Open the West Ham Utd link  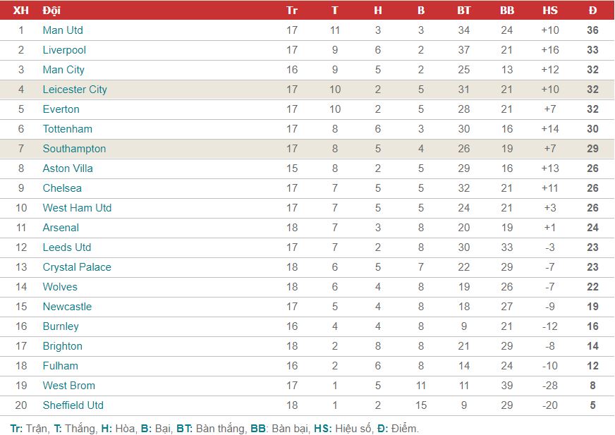point(78,208)
